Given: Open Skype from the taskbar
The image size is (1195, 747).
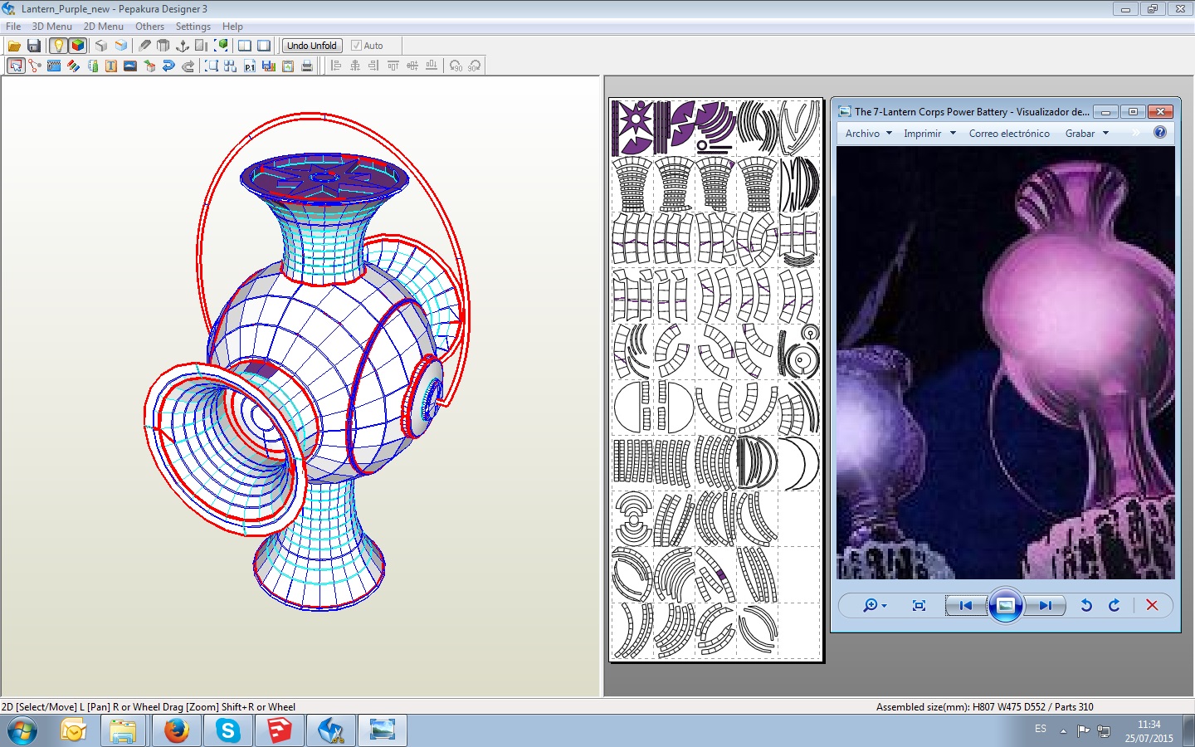Looking at the screenshot, I should pos(227,731).
